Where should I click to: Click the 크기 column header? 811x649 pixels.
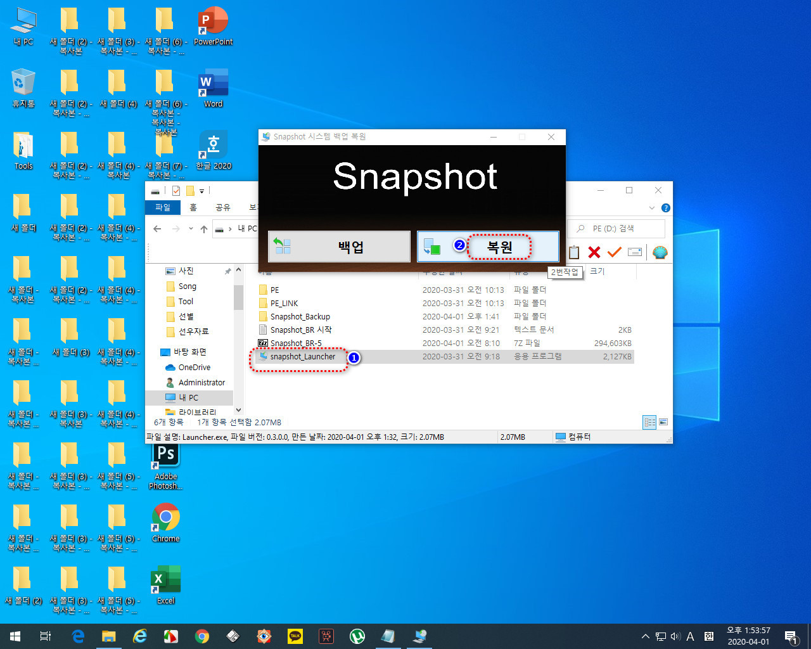pos(597,271)
